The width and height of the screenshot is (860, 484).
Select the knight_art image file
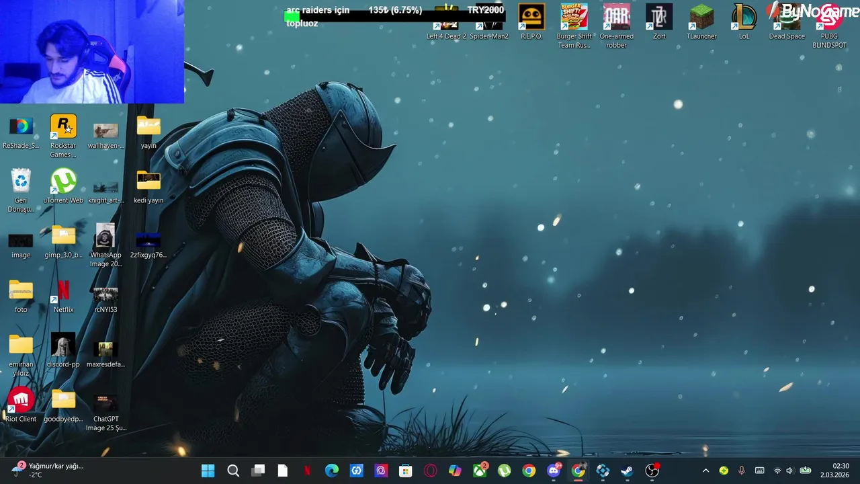coord(105,190)
